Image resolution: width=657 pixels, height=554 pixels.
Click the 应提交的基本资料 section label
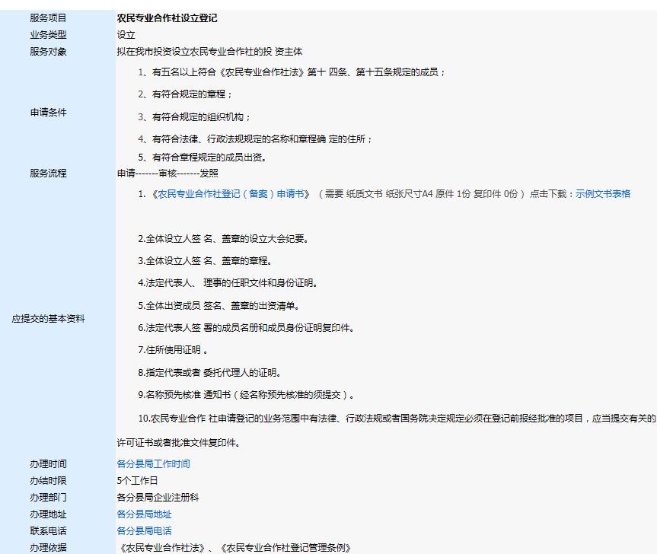[49, 320]
